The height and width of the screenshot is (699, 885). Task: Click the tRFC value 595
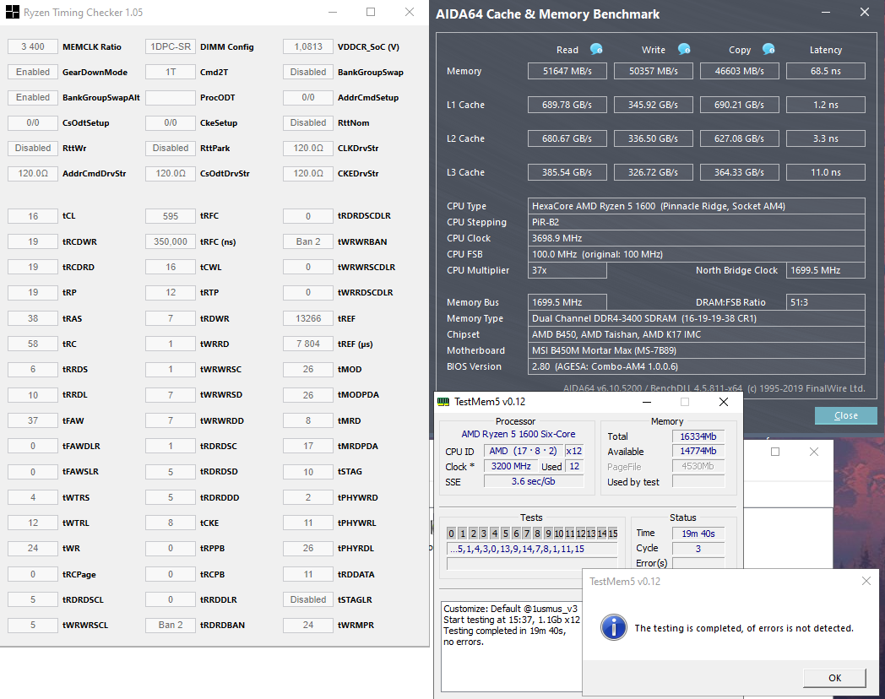pyautogui.click(x=171, y=216)
